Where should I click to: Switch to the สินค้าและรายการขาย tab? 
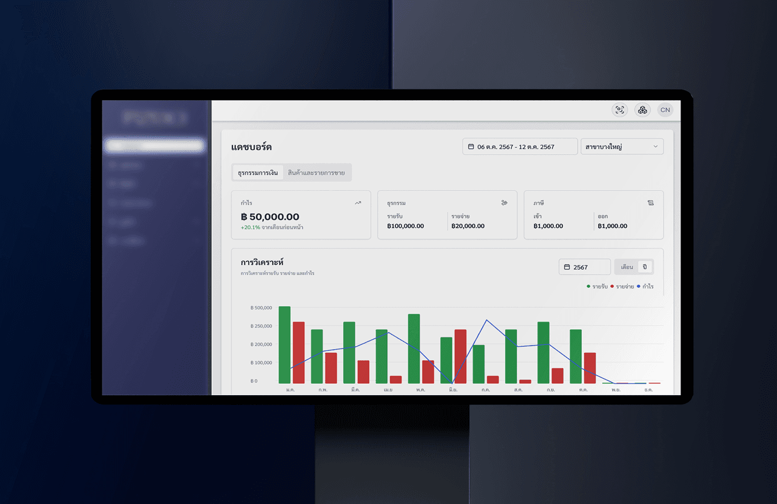point(316,173)
